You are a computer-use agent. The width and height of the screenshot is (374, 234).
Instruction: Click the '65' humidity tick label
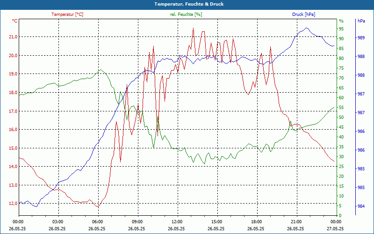point(341,88)
